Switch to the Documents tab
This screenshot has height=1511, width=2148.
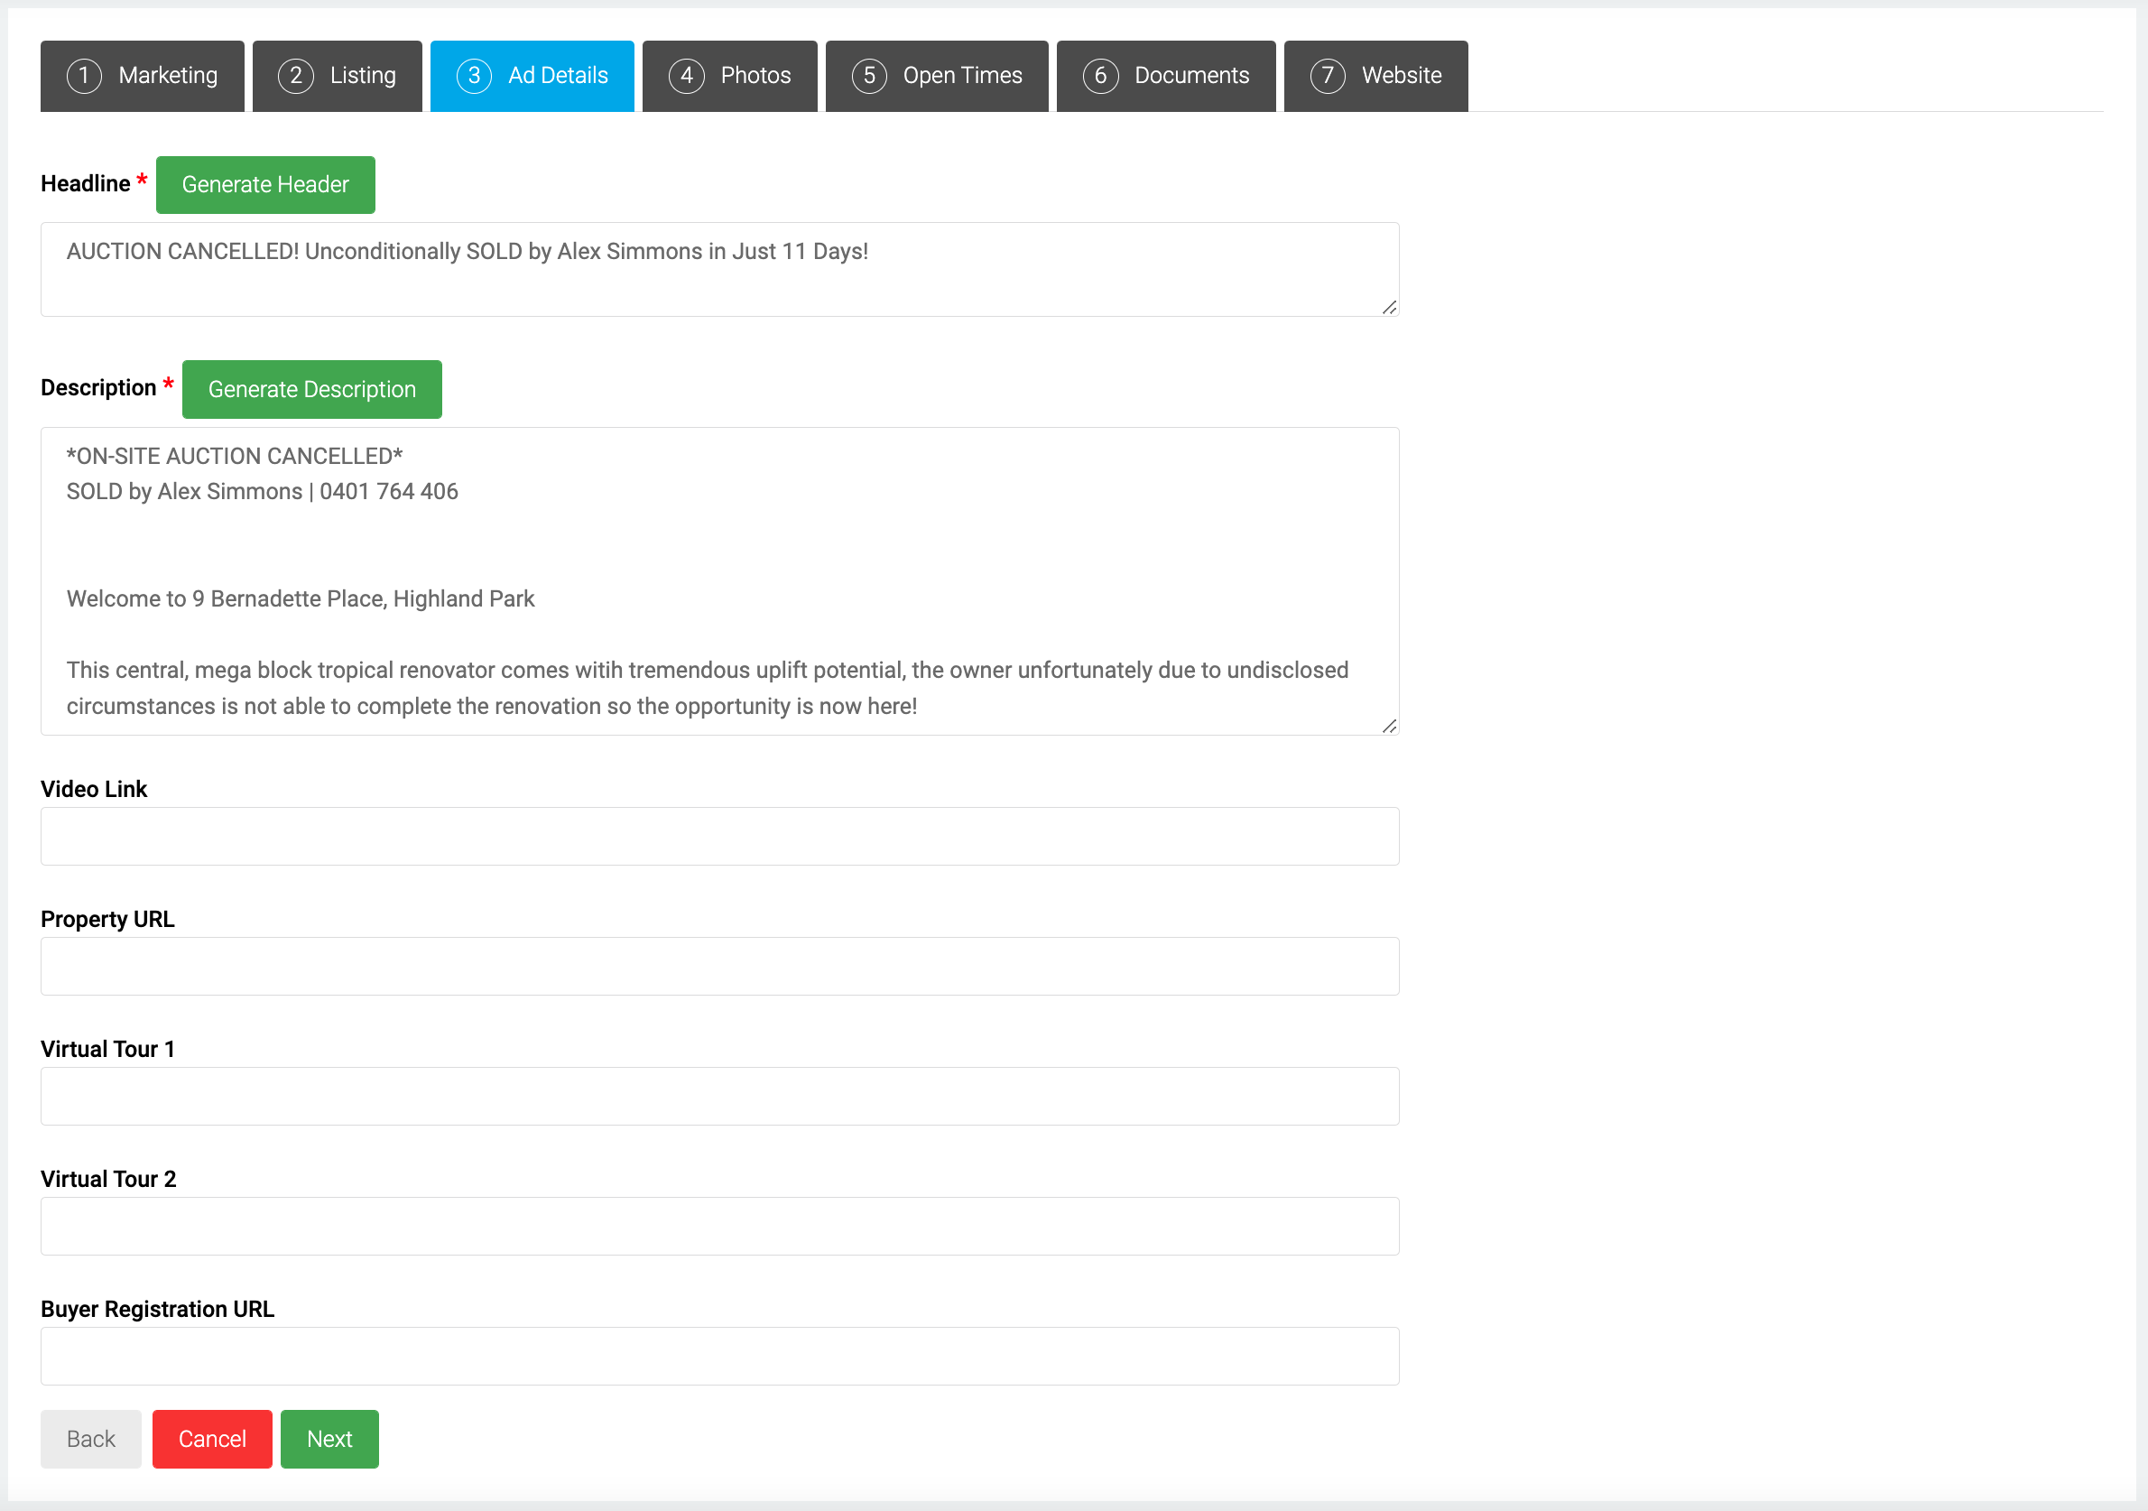tap(1165, 76)
